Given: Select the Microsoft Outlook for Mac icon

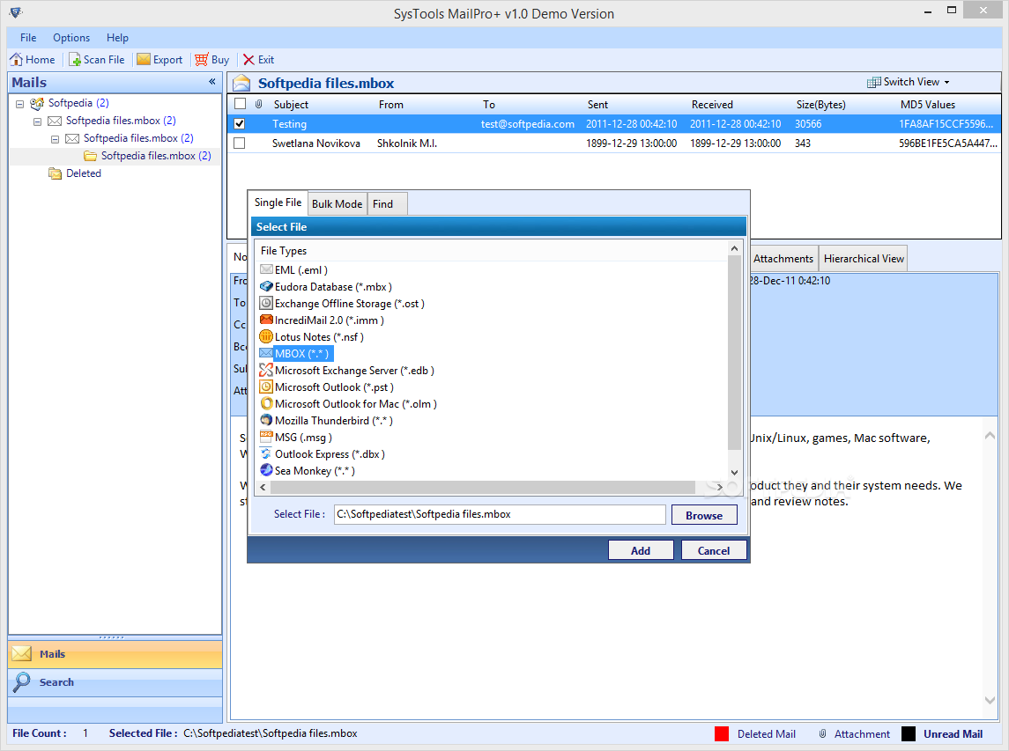Looking at the screenshot, I should pyautogui.click(x=266, y=403).
